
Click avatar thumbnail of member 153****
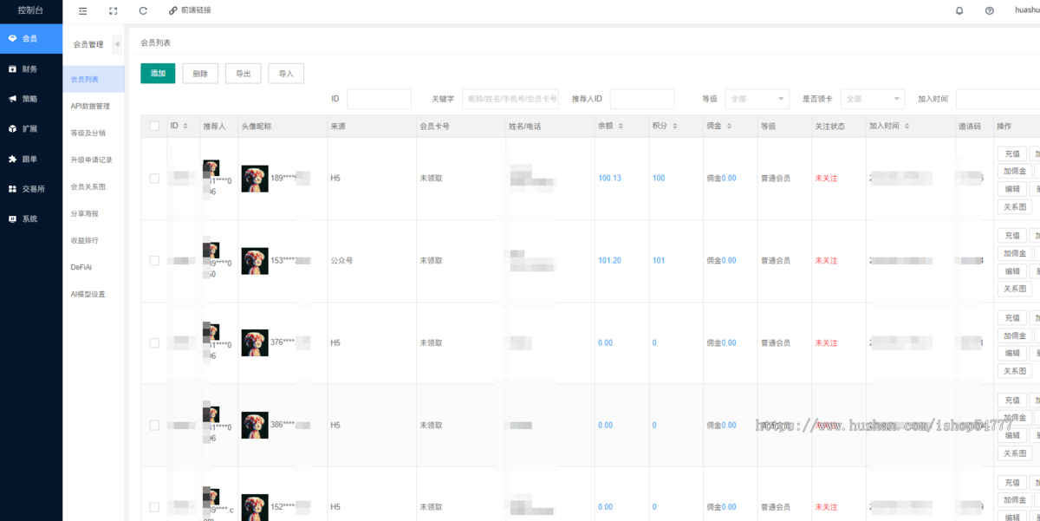click(255, 261)
